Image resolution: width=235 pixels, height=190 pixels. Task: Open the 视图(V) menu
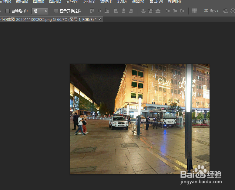point(138,2)
